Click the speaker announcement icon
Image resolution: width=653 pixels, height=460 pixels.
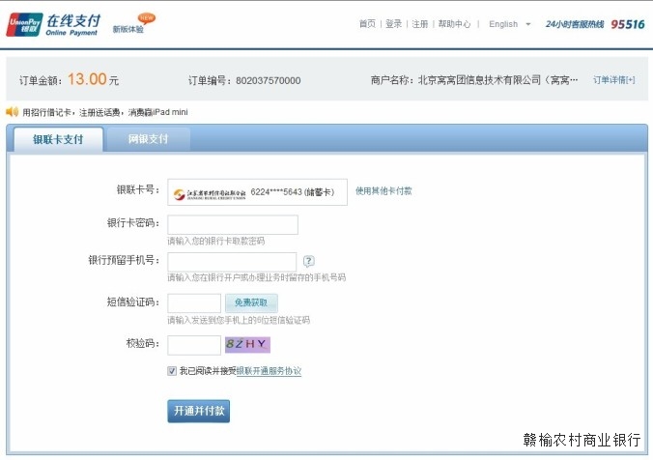click(x=12, y=112)
